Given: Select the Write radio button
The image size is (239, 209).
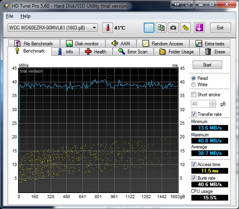Looking at the screenshot, I should click(x=194, y=85).
